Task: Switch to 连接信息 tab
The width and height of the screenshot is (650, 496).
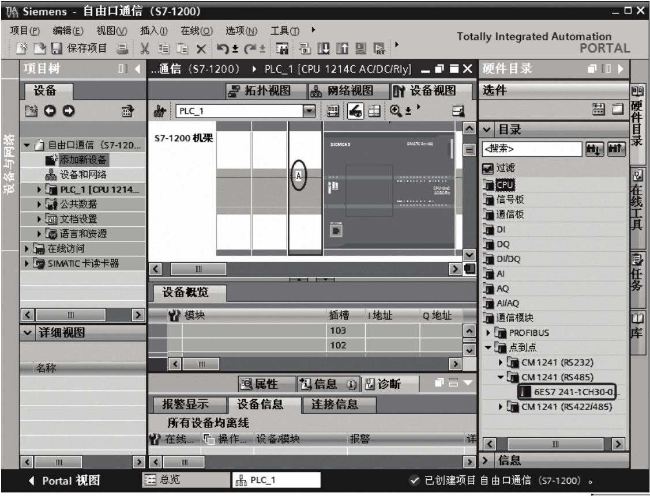Action: pos(339,404)
